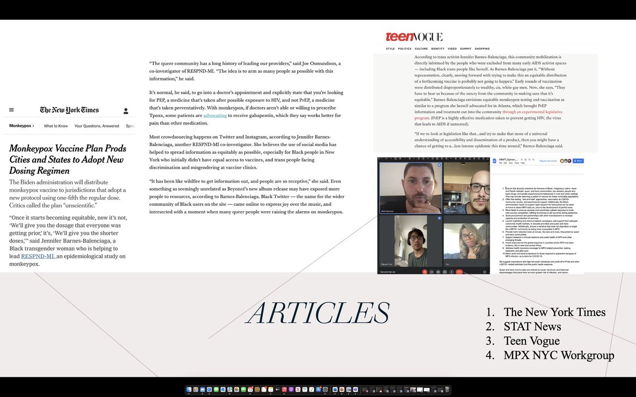
Task: Open the Monkeypox section link on NYT
Action: [21, 126]
